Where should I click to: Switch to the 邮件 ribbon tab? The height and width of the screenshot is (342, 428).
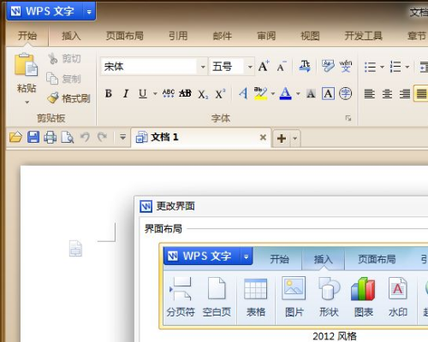point(223,36)
